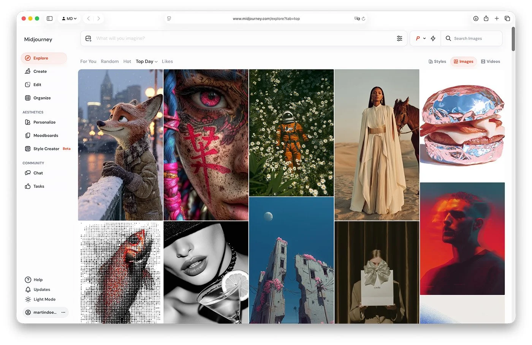Go back in browser history

(x=89, y=18)
